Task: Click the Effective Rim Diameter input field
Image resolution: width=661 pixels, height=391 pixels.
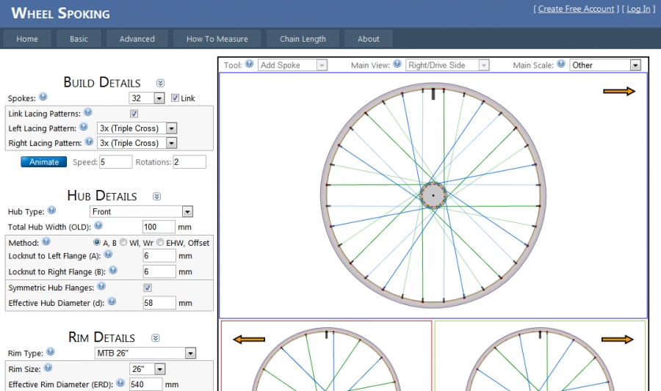Action: (145, 384)
